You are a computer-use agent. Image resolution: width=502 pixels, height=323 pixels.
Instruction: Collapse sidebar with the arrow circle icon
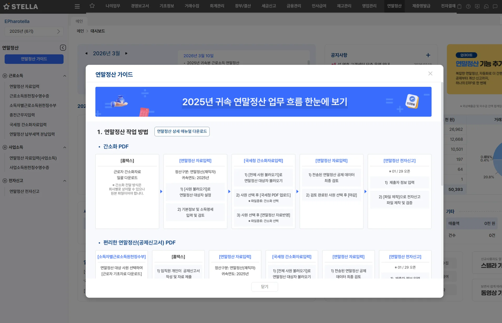click(x=63, y=48)
